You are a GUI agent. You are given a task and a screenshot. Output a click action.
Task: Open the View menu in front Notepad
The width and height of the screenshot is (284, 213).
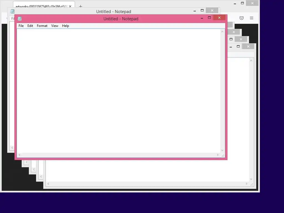pyautogui.click(x=55, y=26)
